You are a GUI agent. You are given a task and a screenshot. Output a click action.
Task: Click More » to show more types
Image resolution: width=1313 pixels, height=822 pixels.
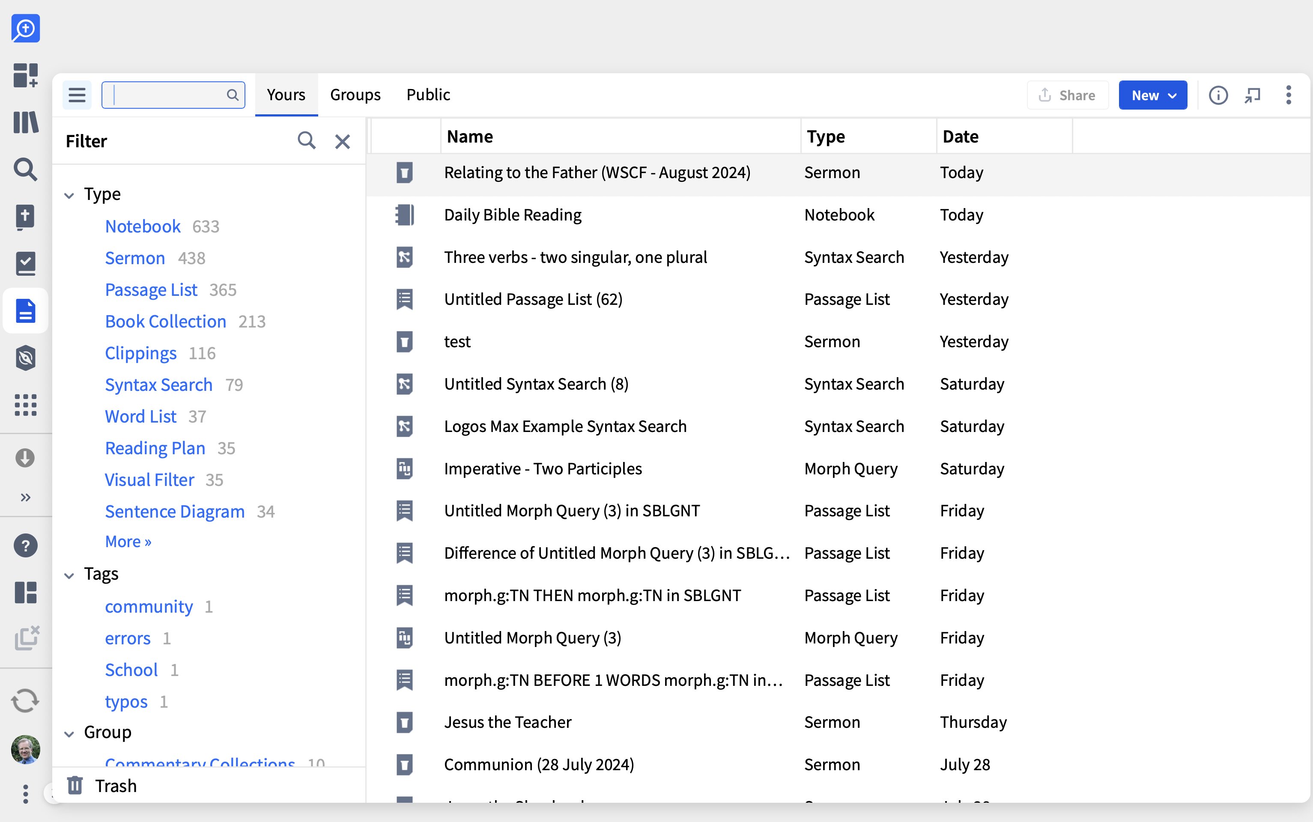[x=128, y=542]
